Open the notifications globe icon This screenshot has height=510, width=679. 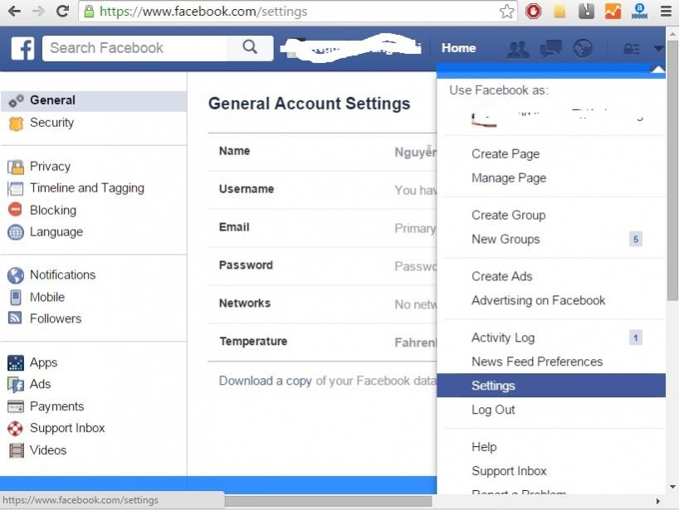pos(583,49)
